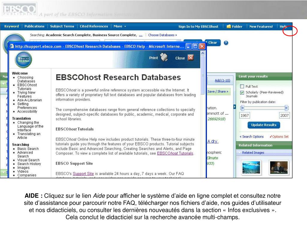
Task: Click the red Close X icon in help header
Action: [190, 57]
